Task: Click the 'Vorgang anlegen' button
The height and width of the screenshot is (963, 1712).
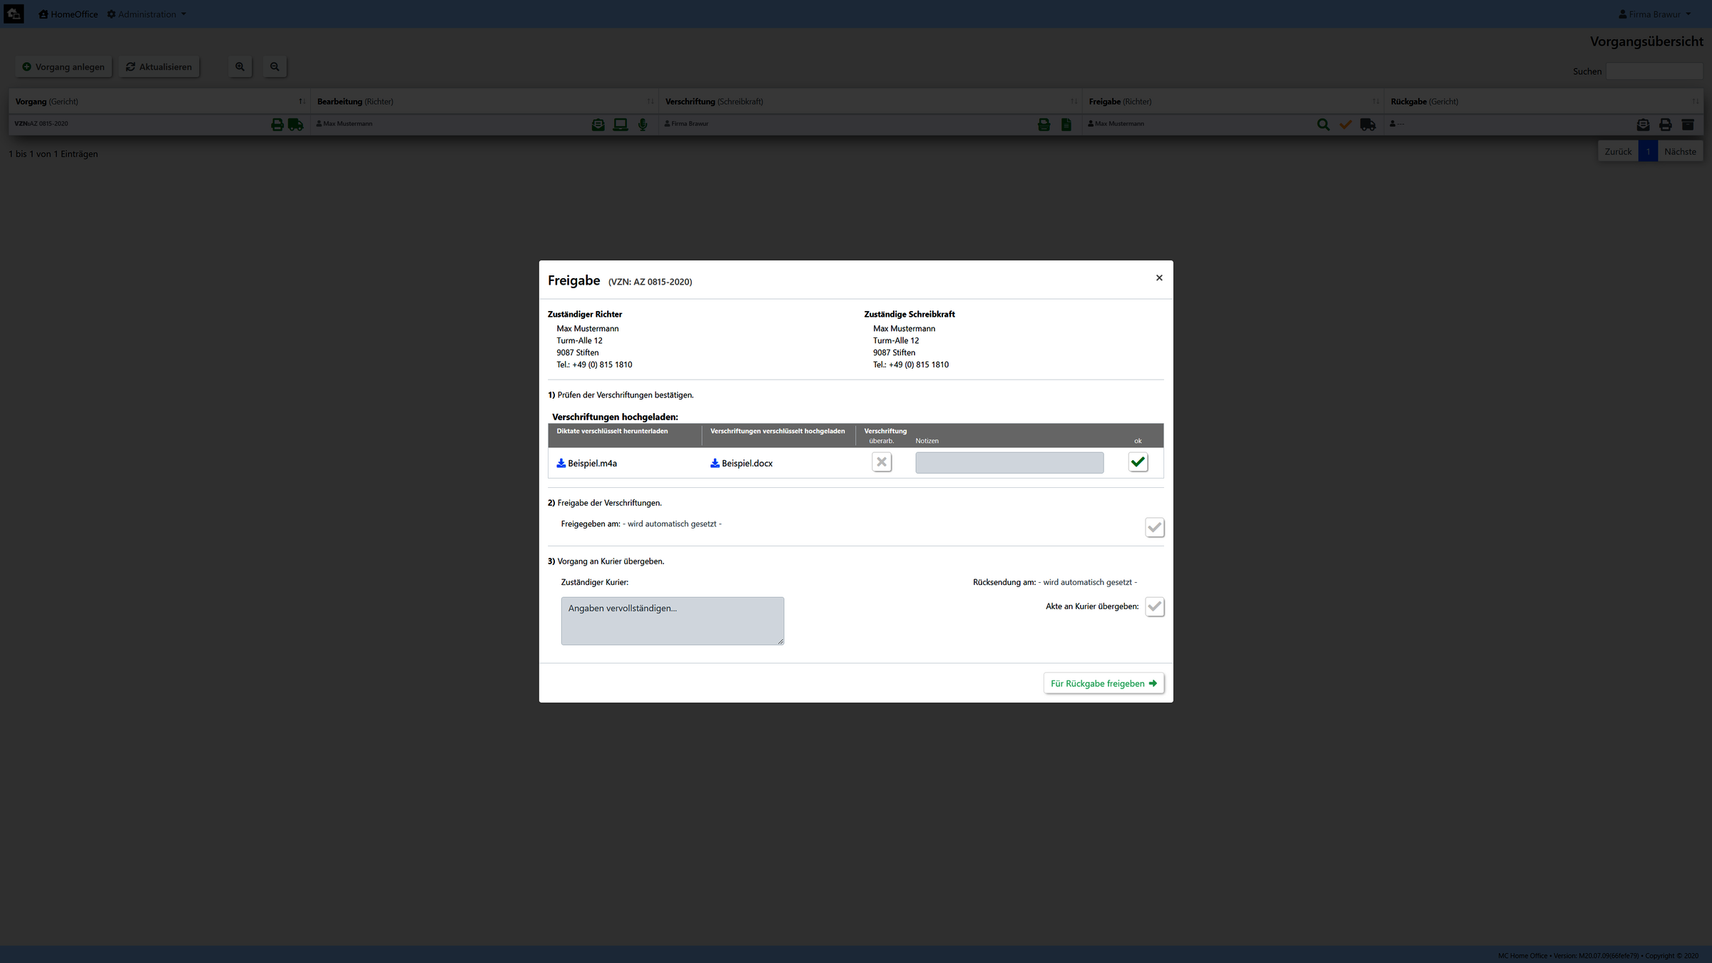Action: (63, 67)
